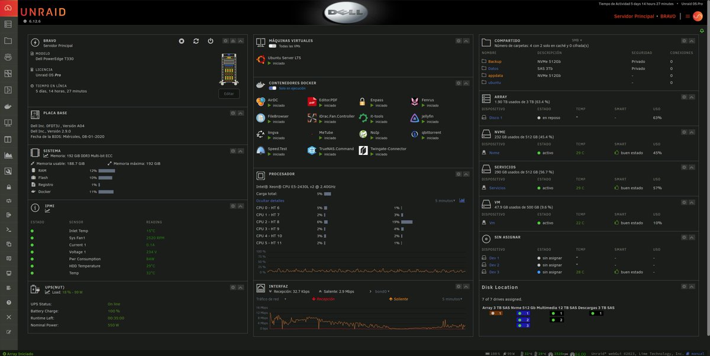Shut down server with the power icon

[x=211, y=41]
